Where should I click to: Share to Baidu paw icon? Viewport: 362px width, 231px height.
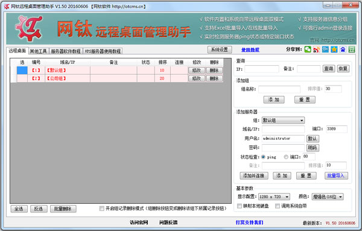click(343, 49)
